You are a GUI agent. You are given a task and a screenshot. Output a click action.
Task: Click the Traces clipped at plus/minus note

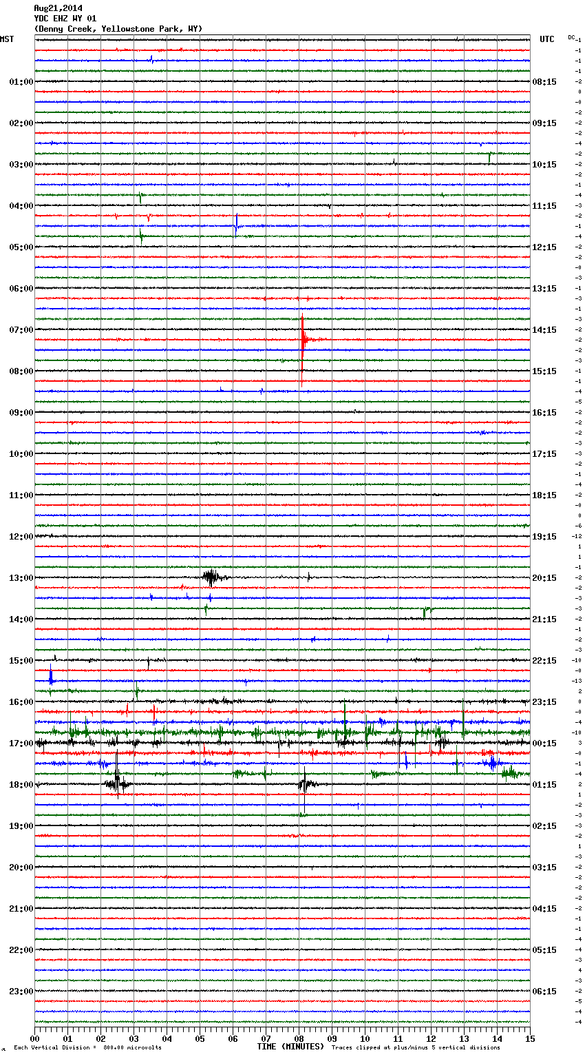(416, 1047)
